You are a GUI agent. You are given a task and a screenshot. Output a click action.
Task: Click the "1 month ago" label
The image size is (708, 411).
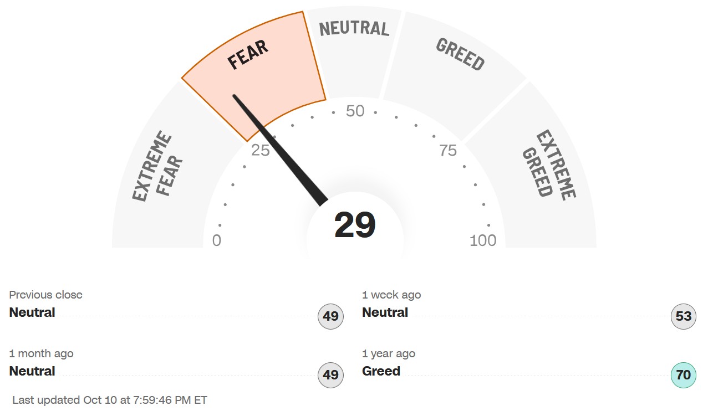click(41, 353)
